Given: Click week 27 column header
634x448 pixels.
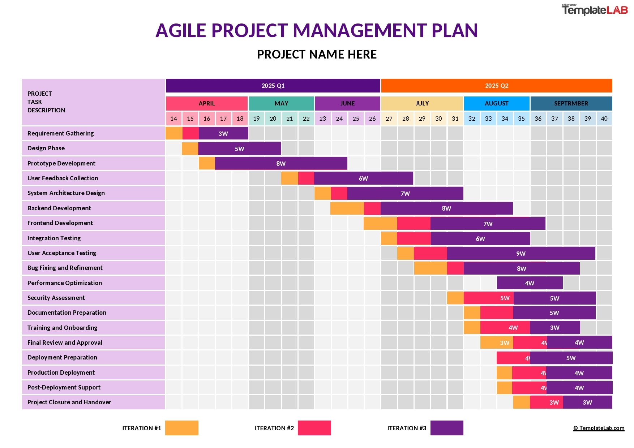Looking at the screenshot, I should [389, 119].
